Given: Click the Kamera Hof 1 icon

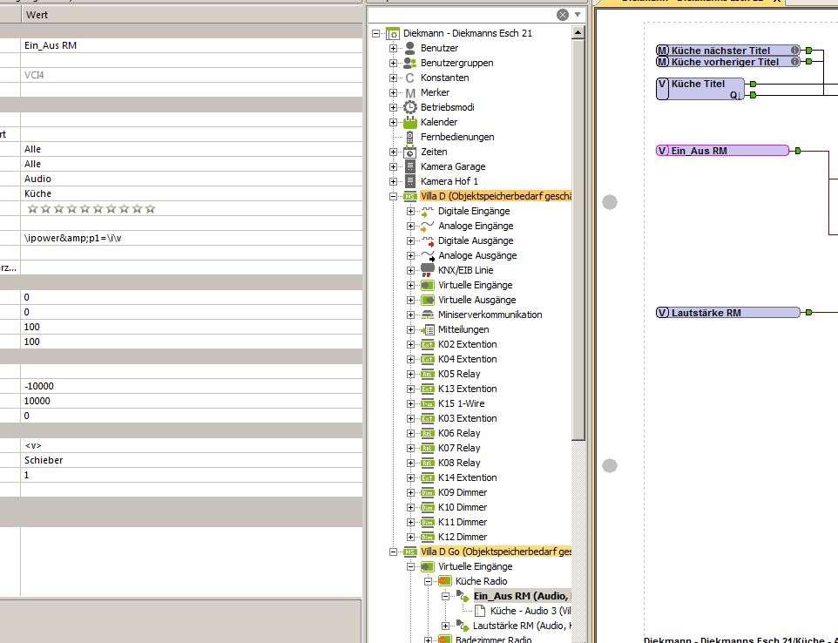Looking at the screenshot, I should (x=410, y=182).
